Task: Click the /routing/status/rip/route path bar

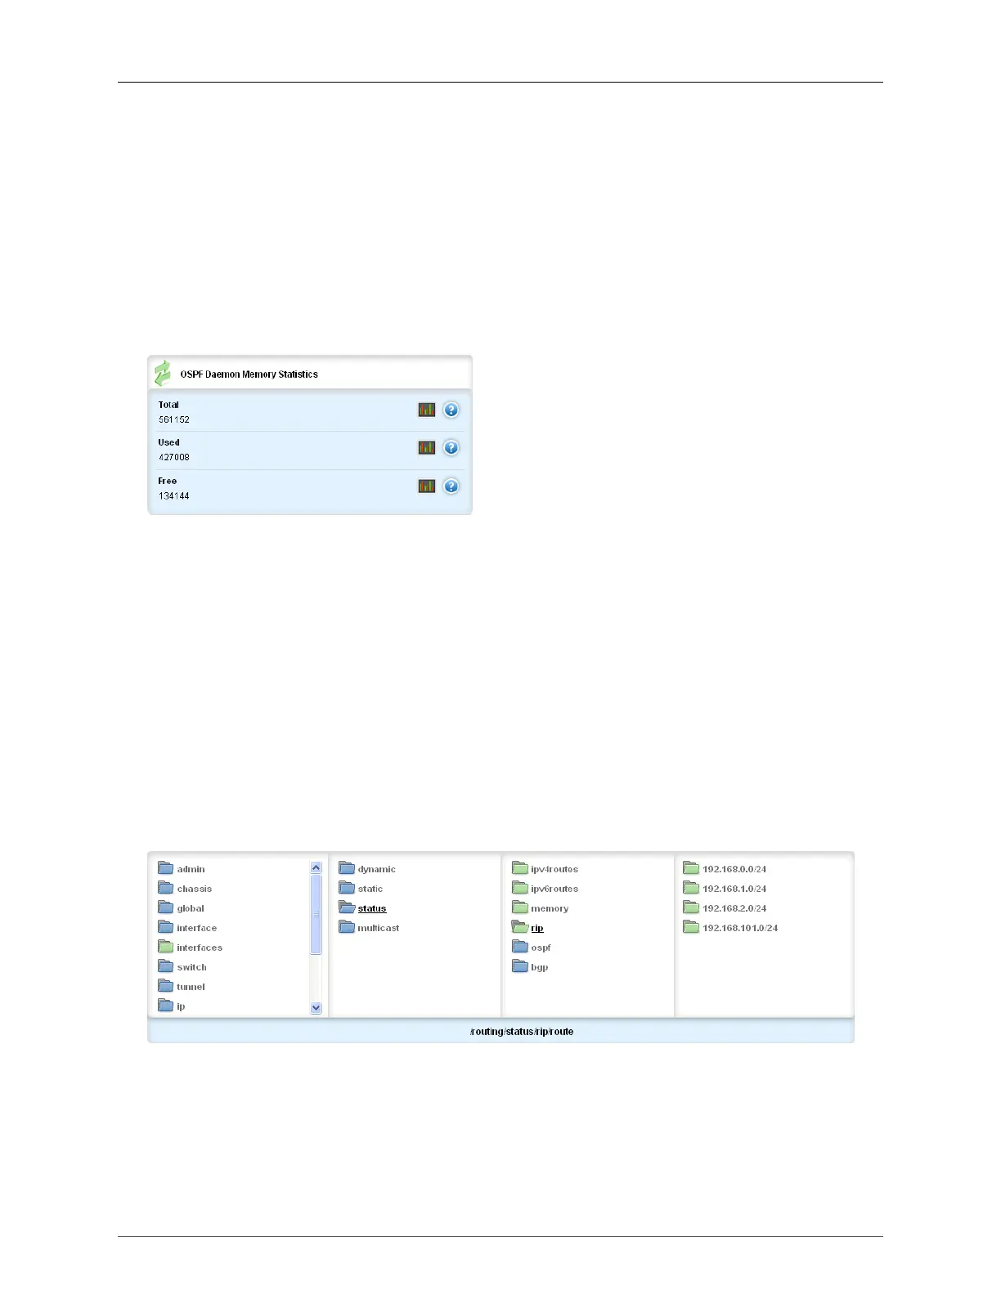Action: coord(500,1031)
